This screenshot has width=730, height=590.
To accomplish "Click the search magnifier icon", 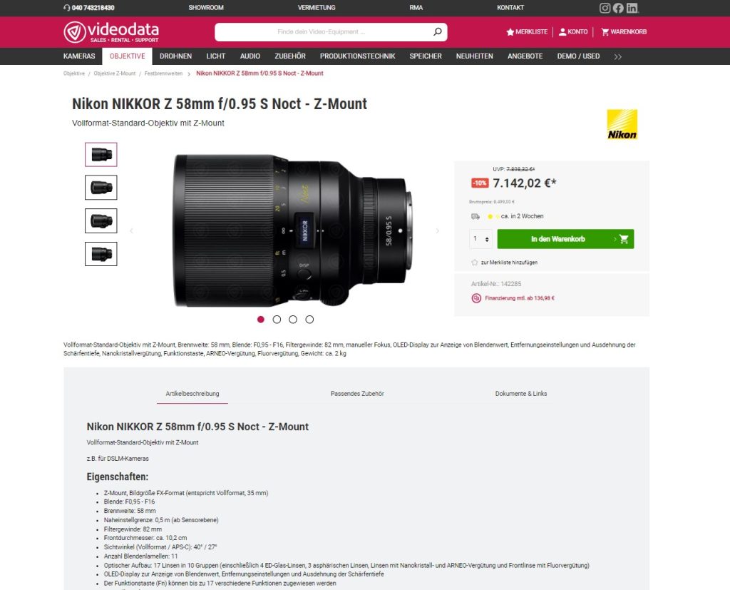I will click(x=437, y=31).
